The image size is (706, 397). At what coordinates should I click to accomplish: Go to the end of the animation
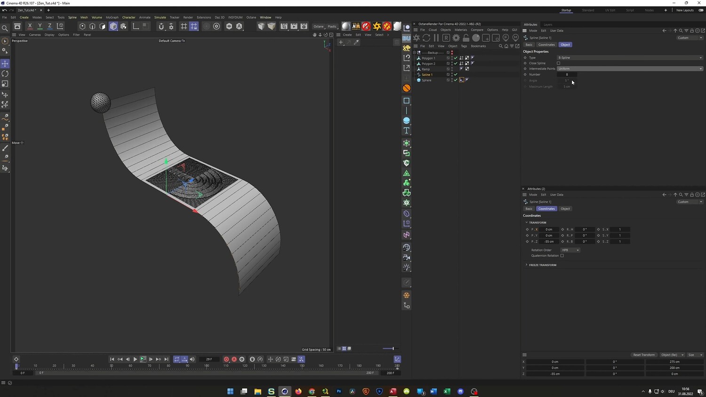coord(166,359)
